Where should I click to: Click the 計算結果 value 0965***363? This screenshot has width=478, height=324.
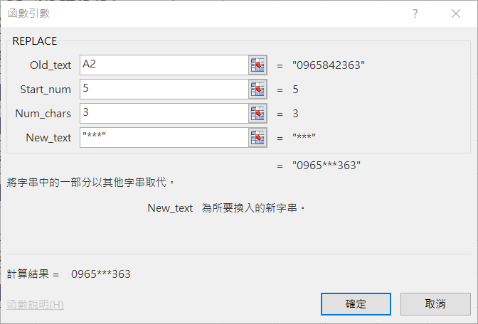coord(100,274)
